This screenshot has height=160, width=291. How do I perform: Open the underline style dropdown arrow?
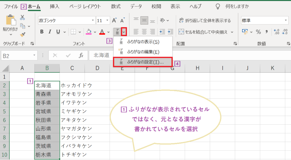(65, 32)
